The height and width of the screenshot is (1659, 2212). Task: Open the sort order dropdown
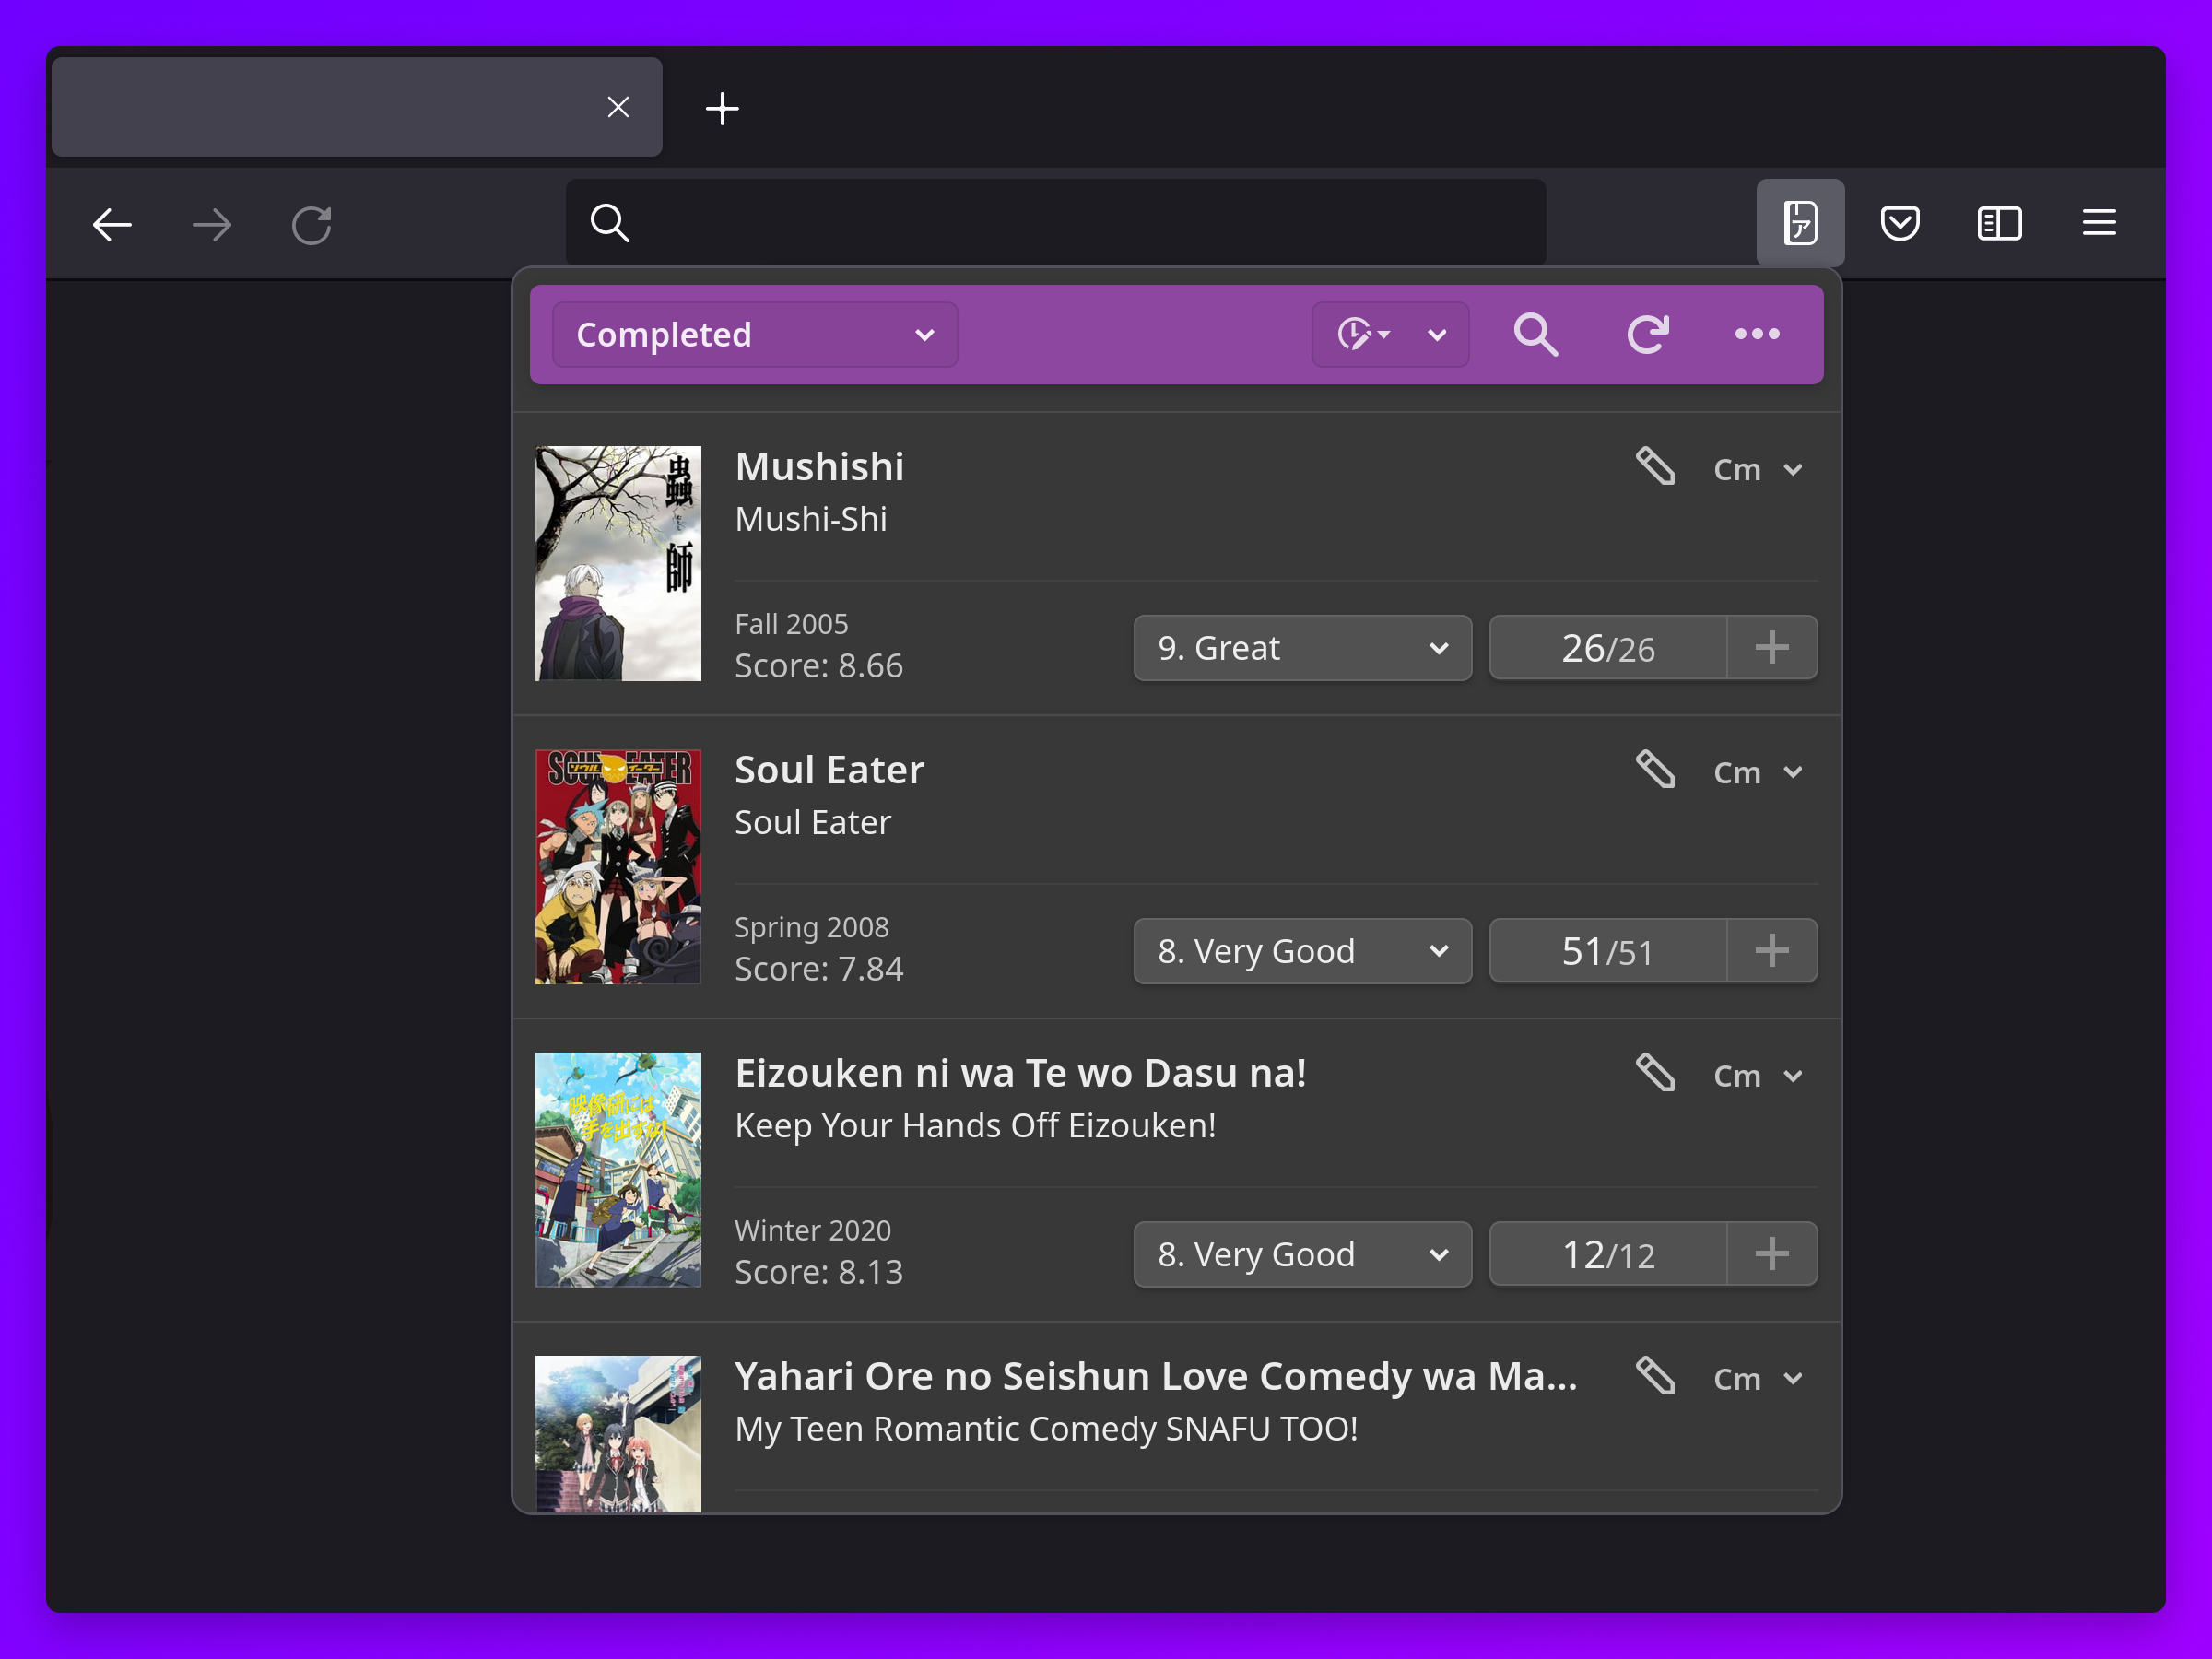(1390, 334)
